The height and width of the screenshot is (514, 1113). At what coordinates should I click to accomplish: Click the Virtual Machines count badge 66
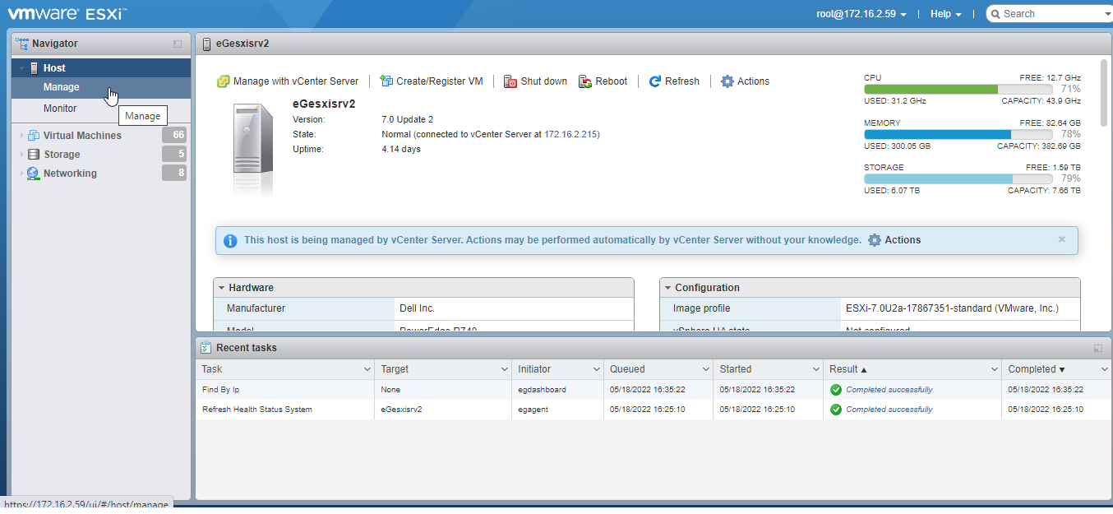tap(174, 135)
